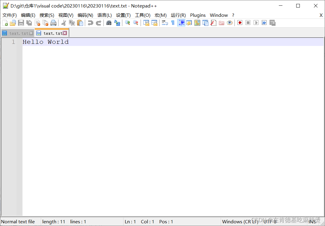Click Pos : 1 in status bar
The image size is (325, 226).
[x=166, y=221]
